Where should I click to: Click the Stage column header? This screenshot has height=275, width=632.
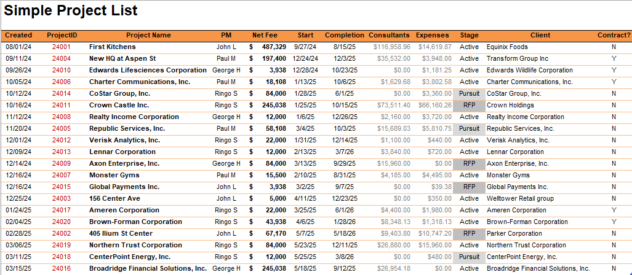coord(469,36)
